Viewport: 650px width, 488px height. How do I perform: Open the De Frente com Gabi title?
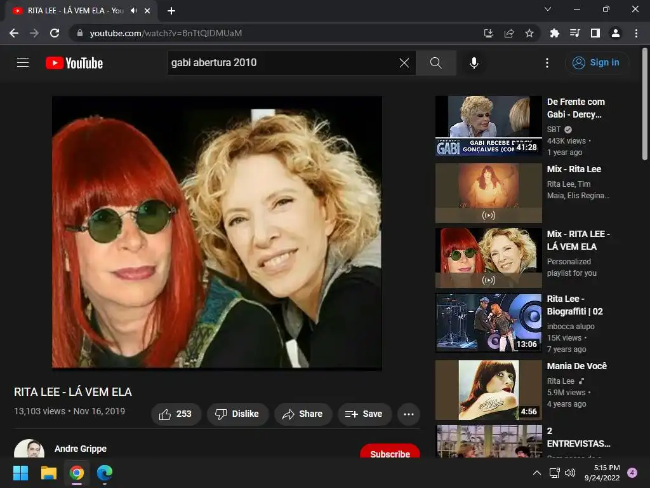click(x=576, y=108)
